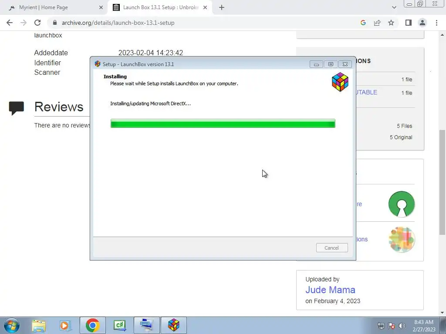
Task: Minimize the LaunchBox Setup window
Action: click(x=316, y=64)
